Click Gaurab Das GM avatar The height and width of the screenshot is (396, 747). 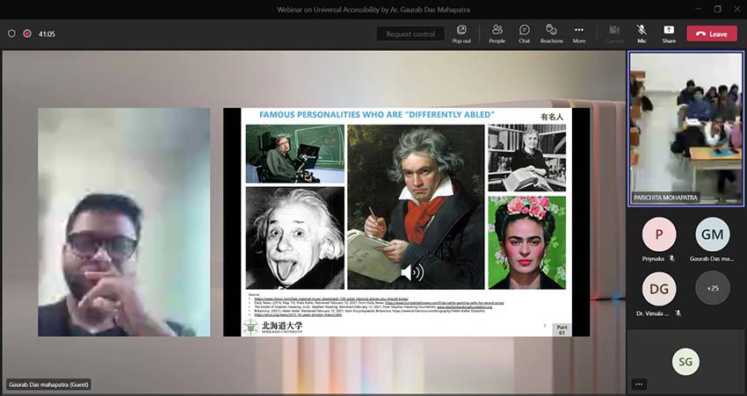(712, 234)
